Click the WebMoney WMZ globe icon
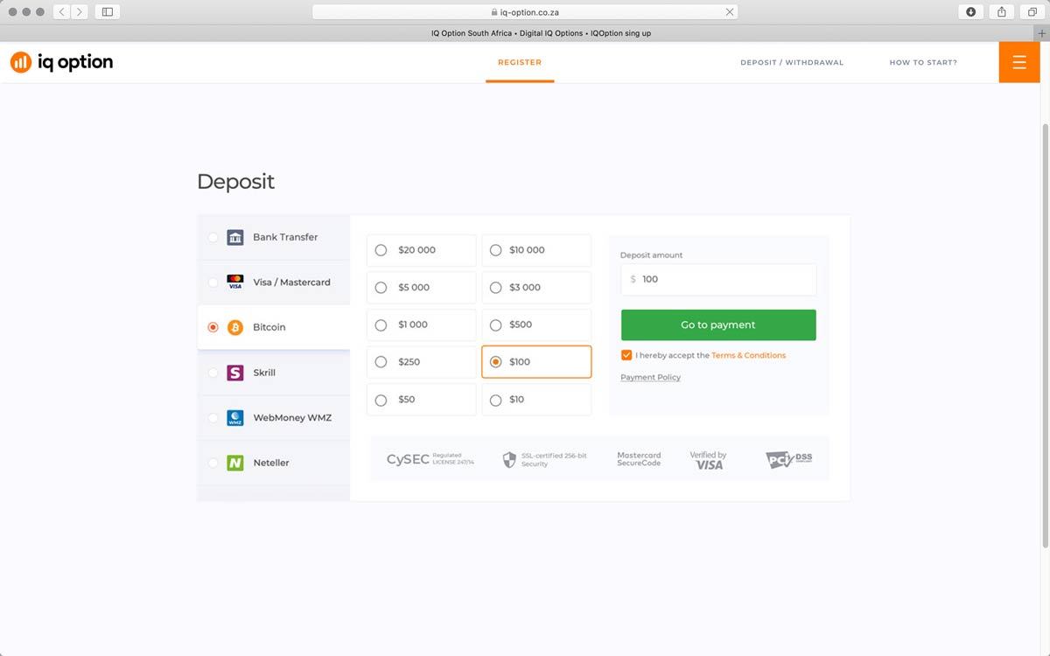This screenshot has width=1050, height=656. click(x=235, y=417)
